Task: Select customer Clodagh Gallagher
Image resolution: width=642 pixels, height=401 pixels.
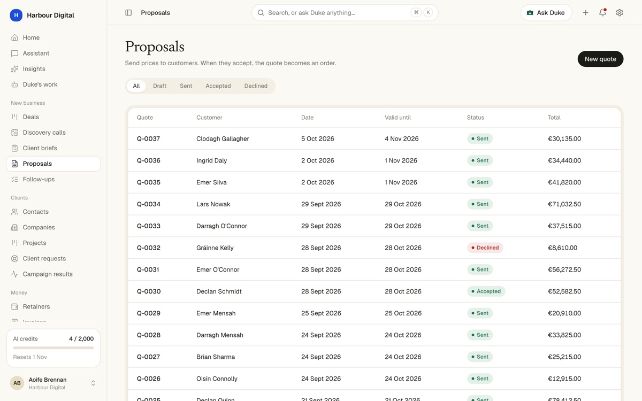Action: point(223,138)
